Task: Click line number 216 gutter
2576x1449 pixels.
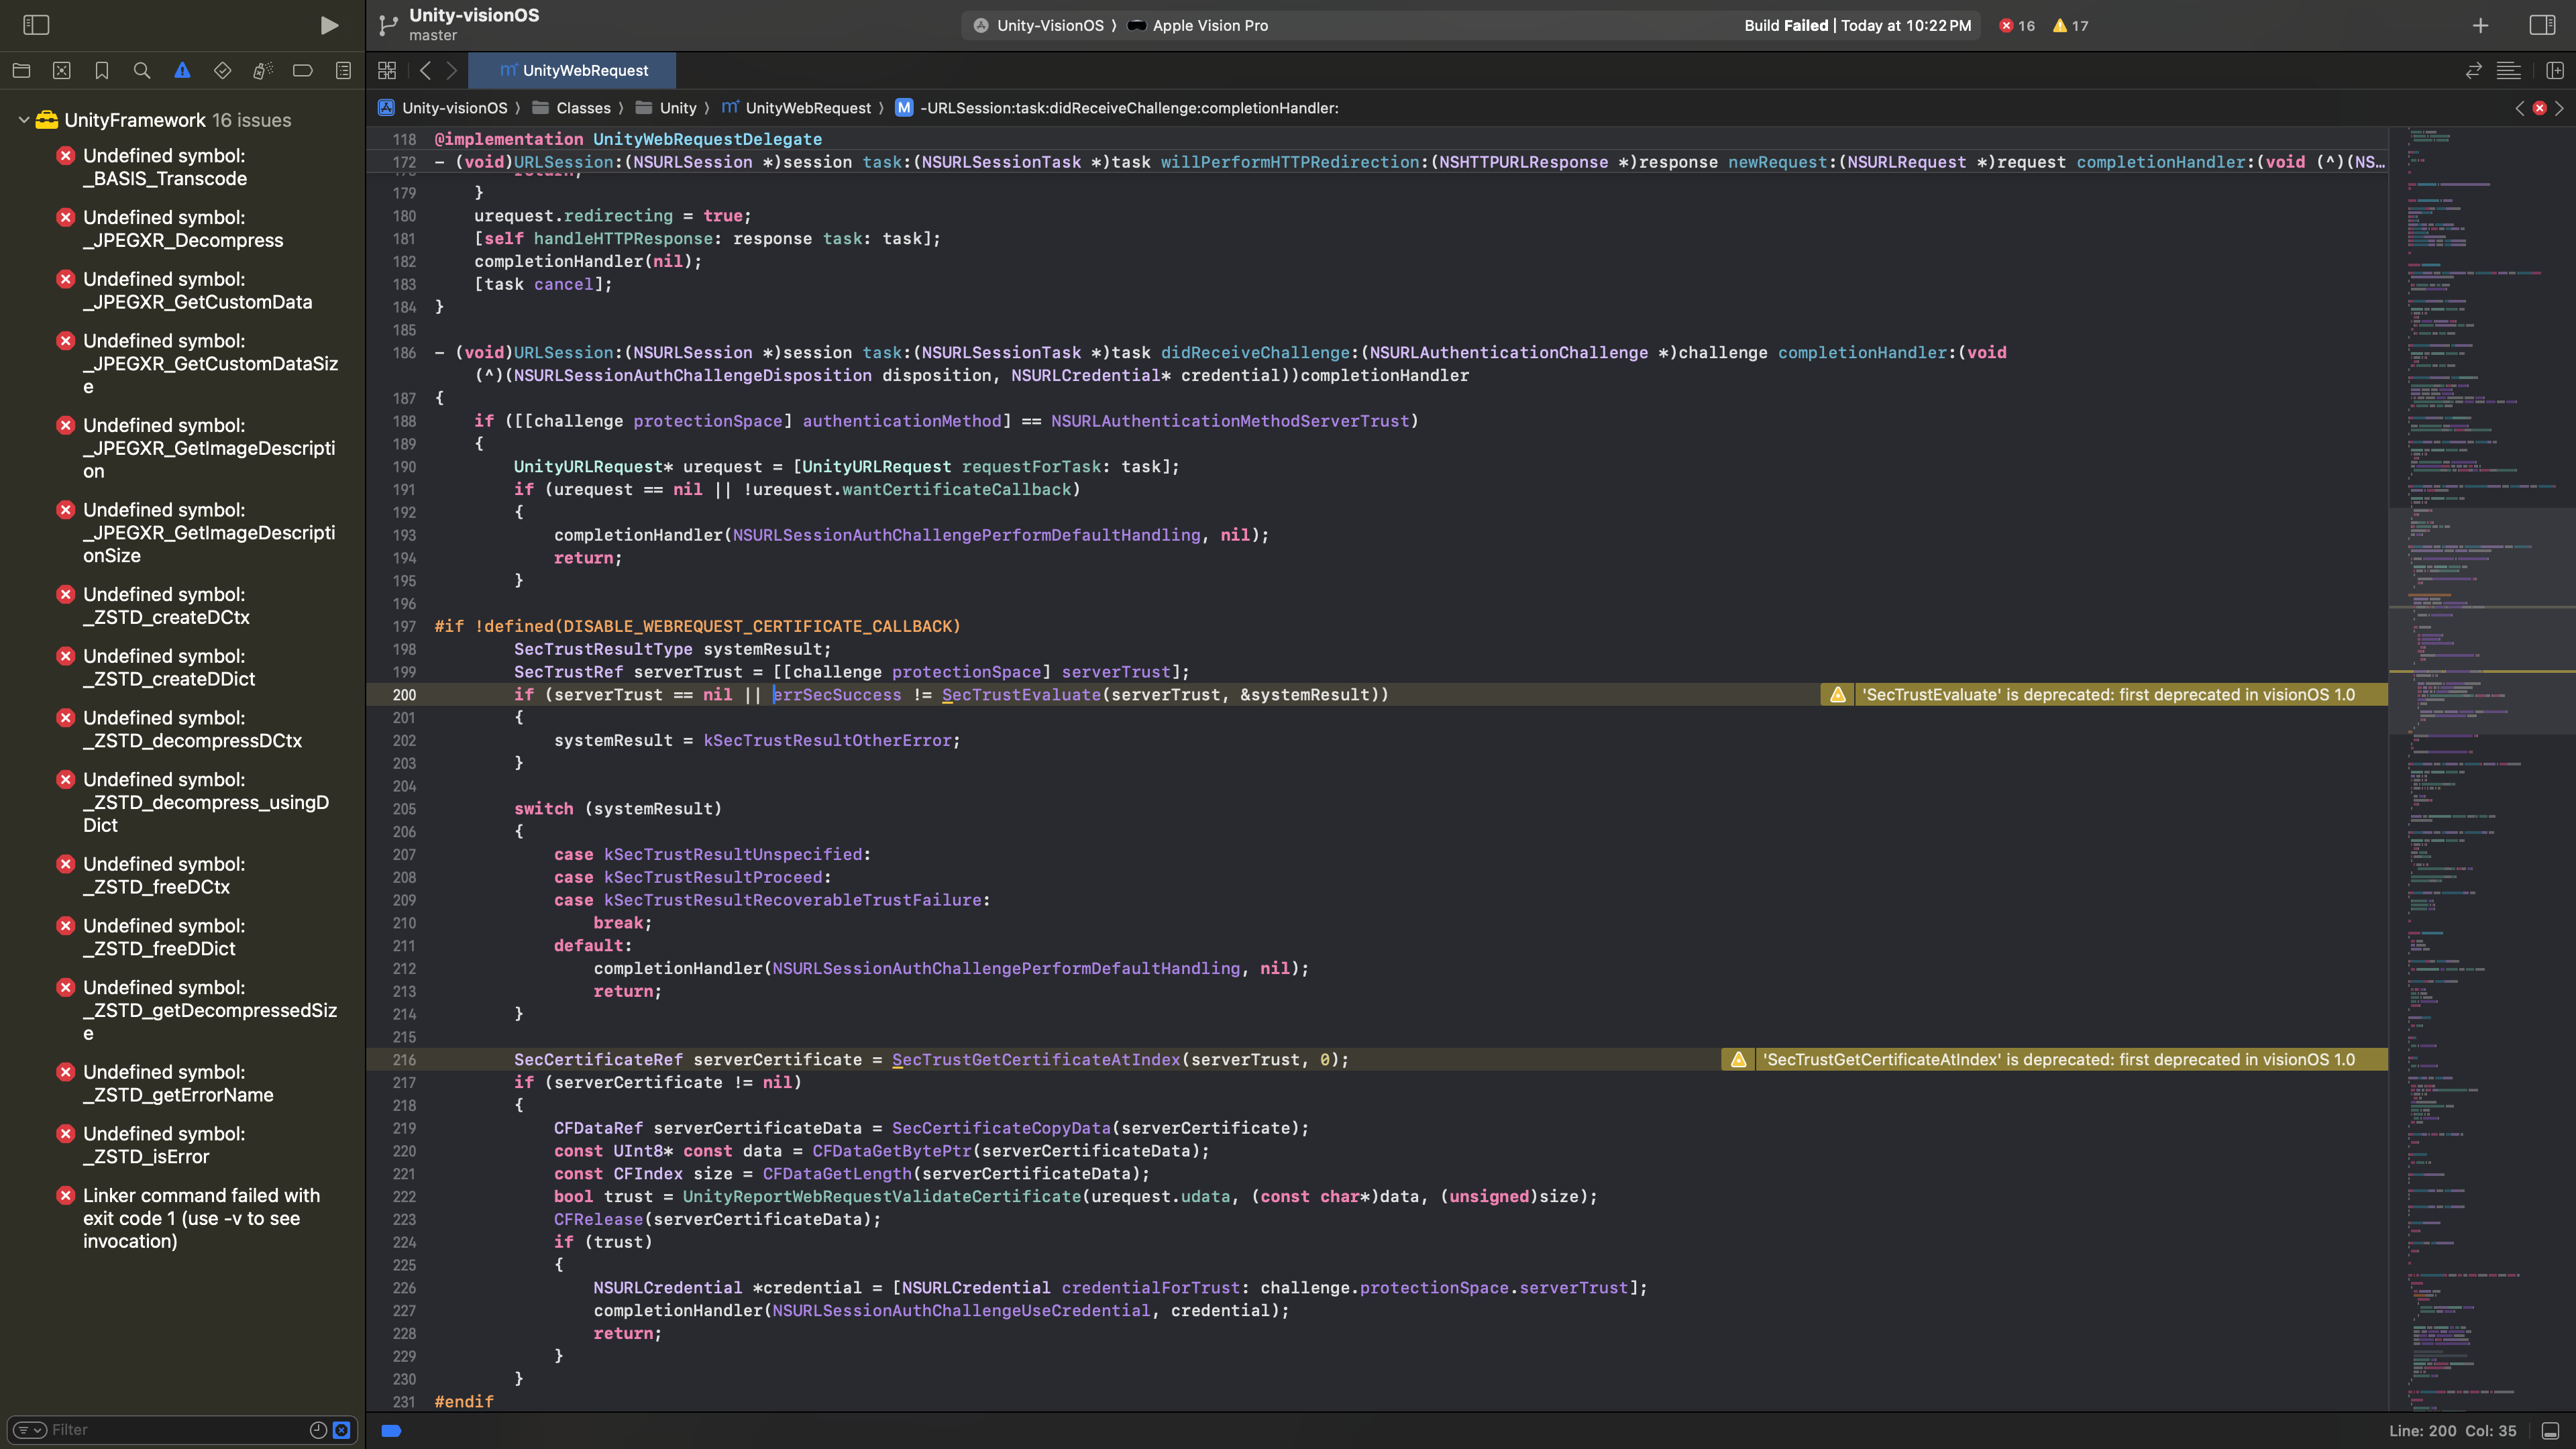Action: click(404, 1060)
